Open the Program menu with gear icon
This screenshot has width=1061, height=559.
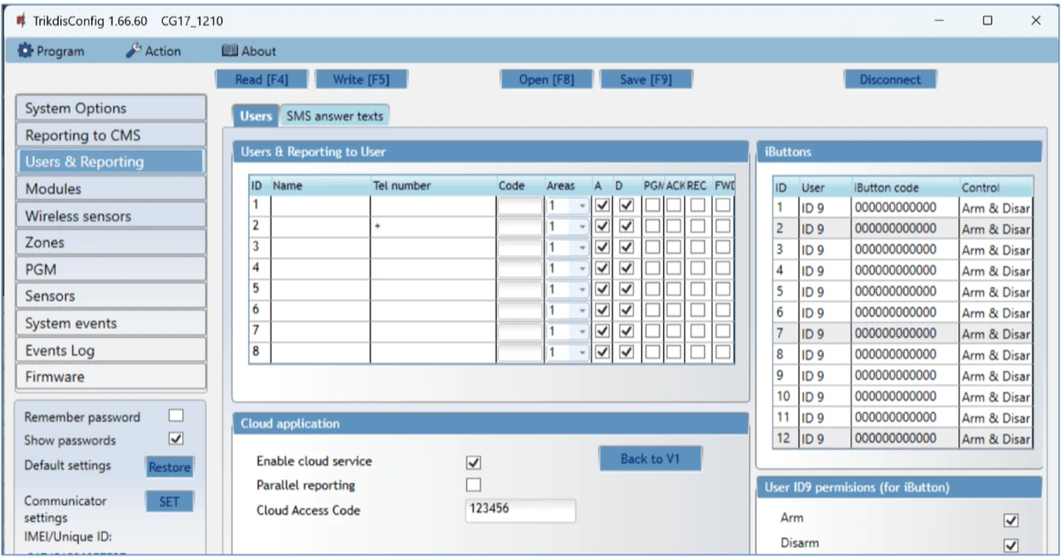pos(51,51)
